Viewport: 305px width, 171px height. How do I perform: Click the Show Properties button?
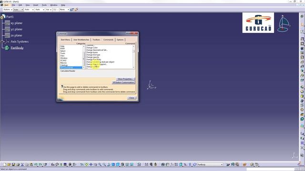pos(125,79)
